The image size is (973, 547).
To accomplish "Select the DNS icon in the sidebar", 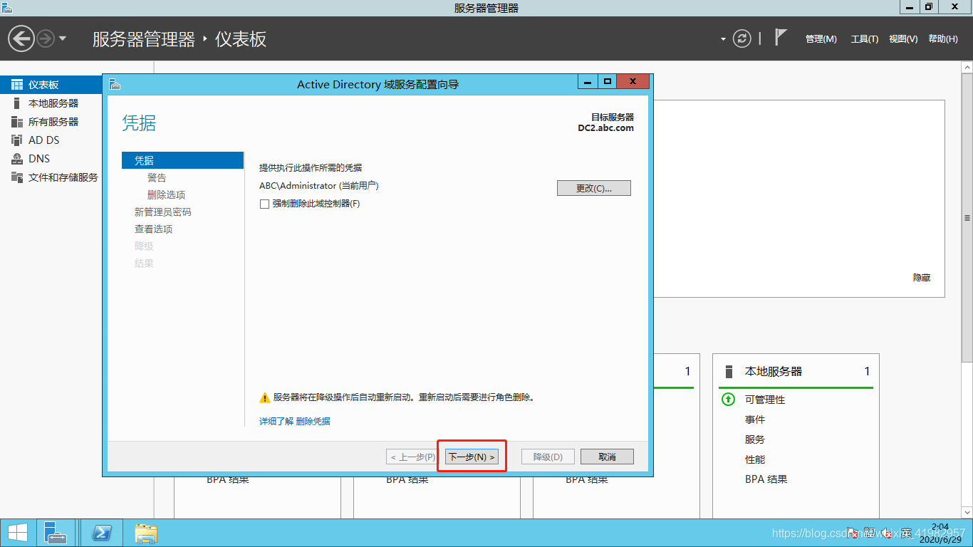I will pos(17,159).
